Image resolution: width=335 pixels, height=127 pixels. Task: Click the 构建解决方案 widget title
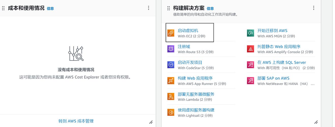189,8
